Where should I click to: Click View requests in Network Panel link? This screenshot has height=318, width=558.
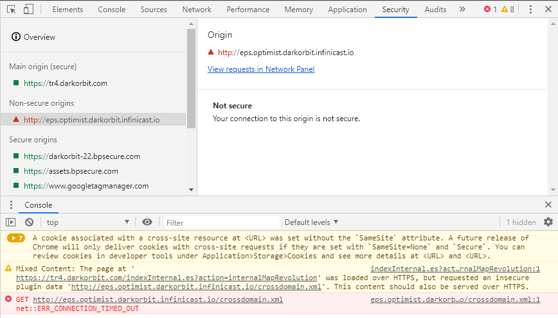coord(261,69)
